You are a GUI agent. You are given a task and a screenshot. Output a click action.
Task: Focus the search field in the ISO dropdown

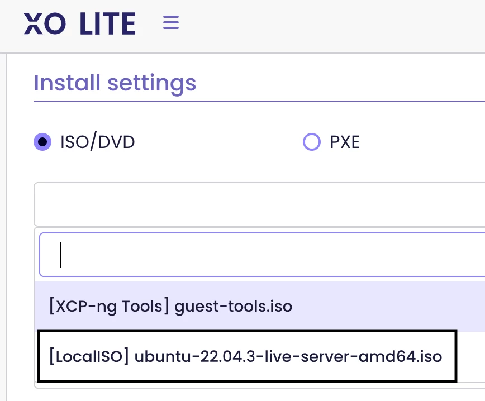pos(262,255)
